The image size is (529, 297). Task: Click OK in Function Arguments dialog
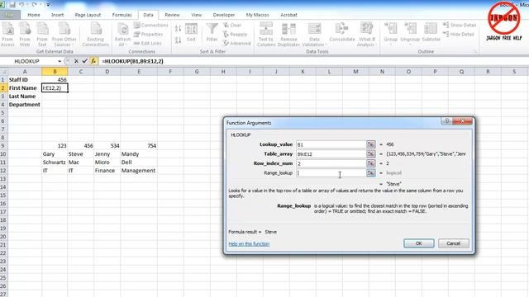(419, 243)
